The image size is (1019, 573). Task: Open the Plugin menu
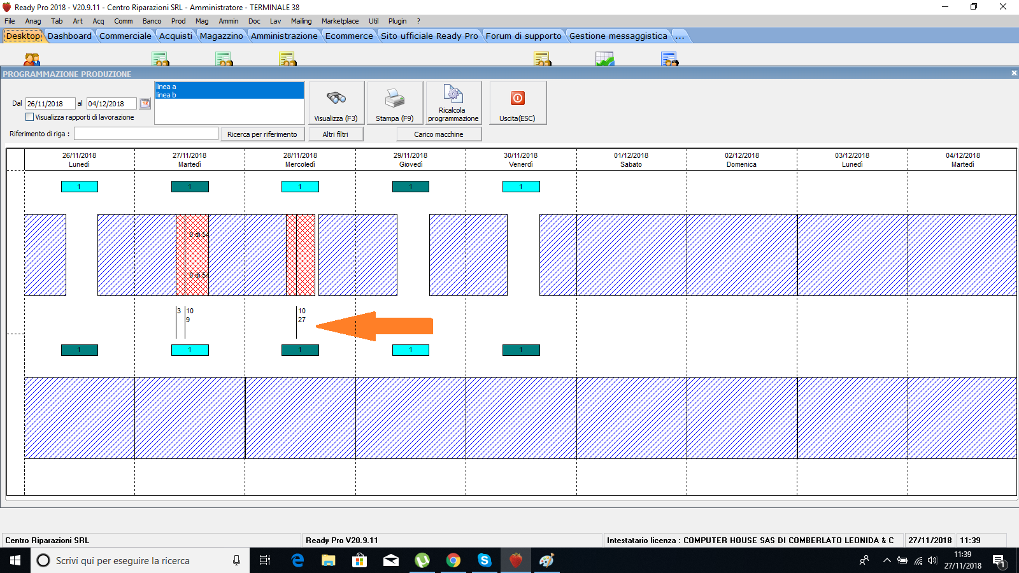tap(397, 21)
